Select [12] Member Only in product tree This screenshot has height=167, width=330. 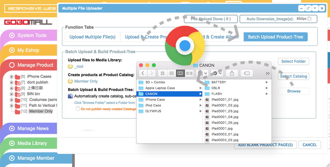[41, 111]
